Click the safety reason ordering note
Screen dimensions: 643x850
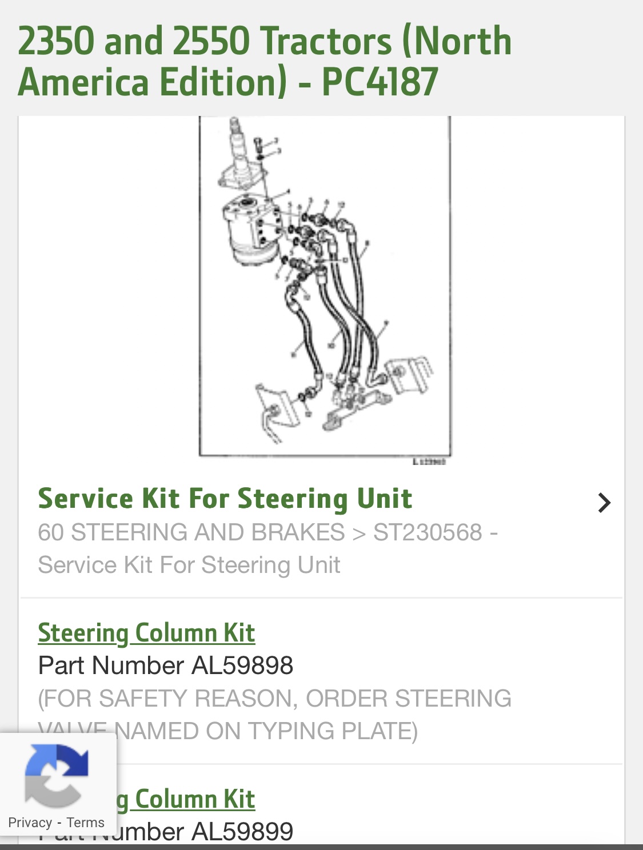point(274,715)
